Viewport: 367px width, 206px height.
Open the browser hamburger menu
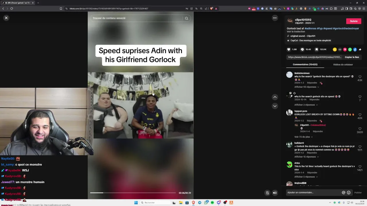pyautogui.click(x=364, y=9)
